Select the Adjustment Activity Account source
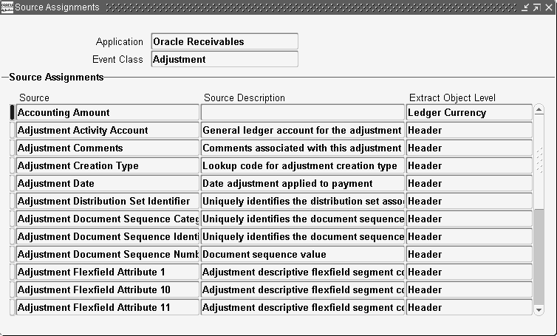Viewport: 557px width, 336px height. (x=108, y=130)
